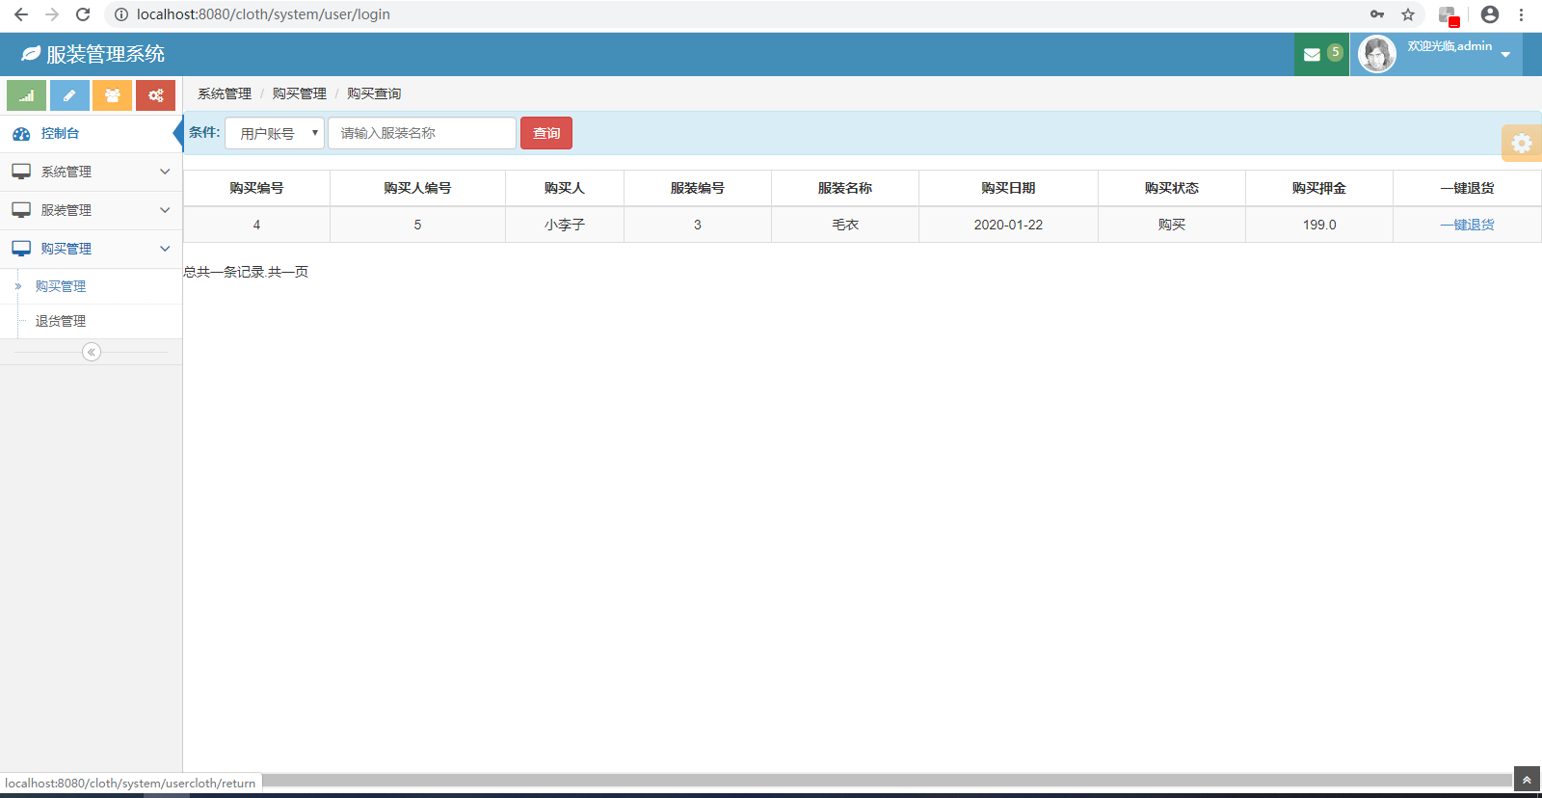This screenshot has height=798, width=1542.
Task: Click the 服装名称 column header
Action: [x=845, y=188]
